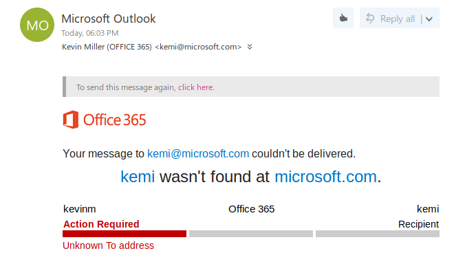Click the middle gray Office 365 status bar
The height and width of the screenshot is (253, 454).
click(251, 234)
